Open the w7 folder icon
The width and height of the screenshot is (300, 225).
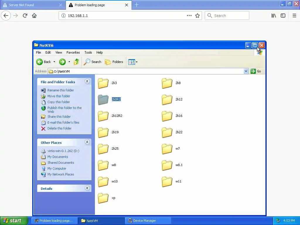(x=167, y=149)
